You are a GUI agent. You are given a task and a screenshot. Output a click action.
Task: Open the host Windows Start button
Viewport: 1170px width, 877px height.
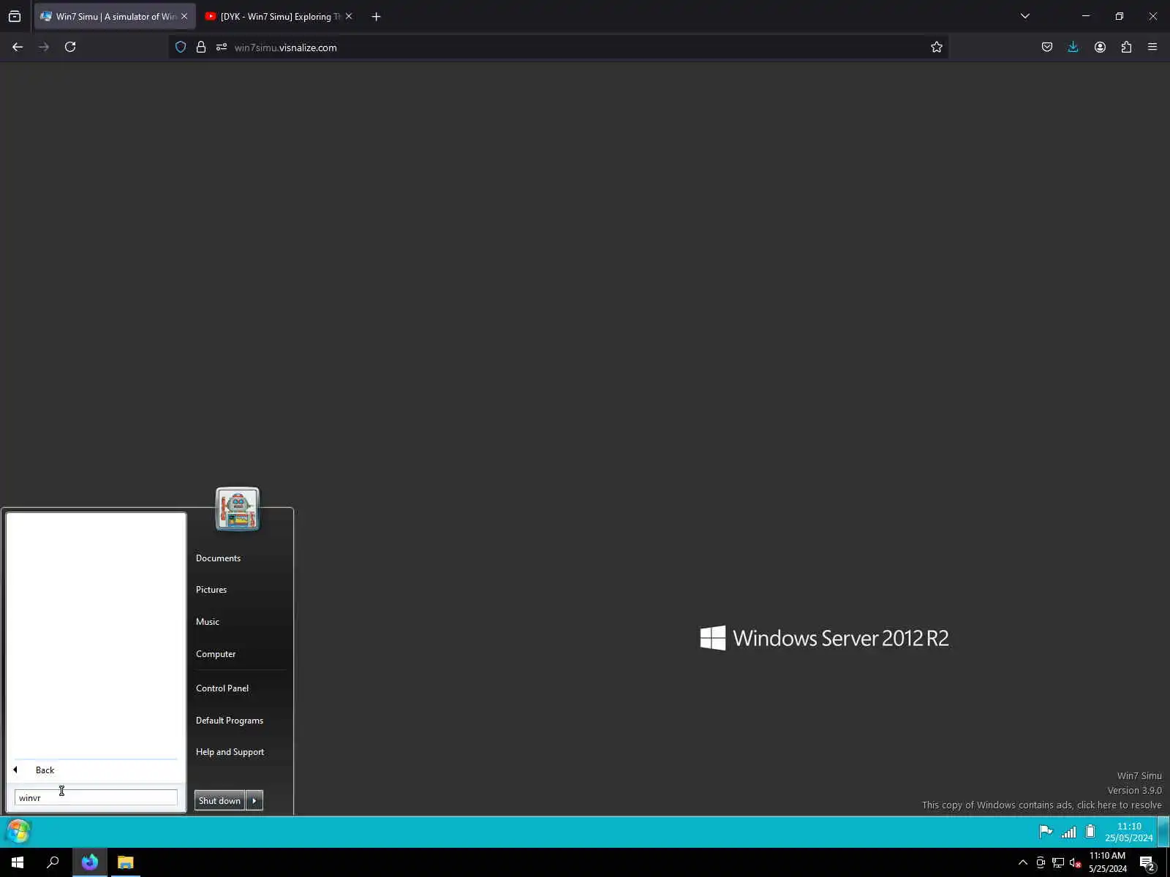point(18,862)
